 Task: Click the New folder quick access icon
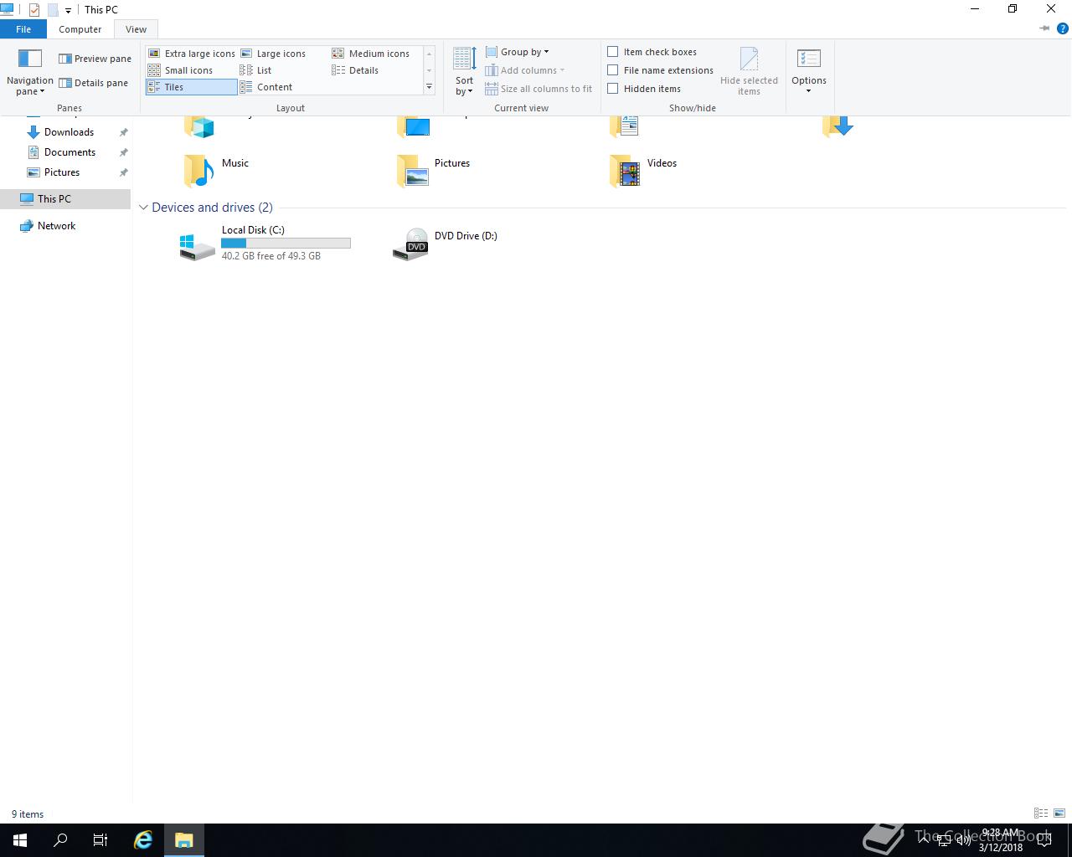pyautogui.click(x=52, y=10)
